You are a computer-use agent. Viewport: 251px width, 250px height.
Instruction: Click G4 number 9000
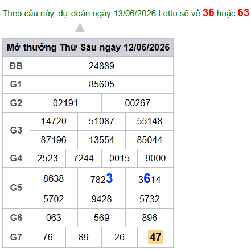[155, 158]
